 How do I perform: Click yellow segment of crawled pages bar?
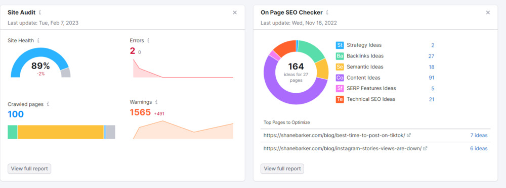60,132
